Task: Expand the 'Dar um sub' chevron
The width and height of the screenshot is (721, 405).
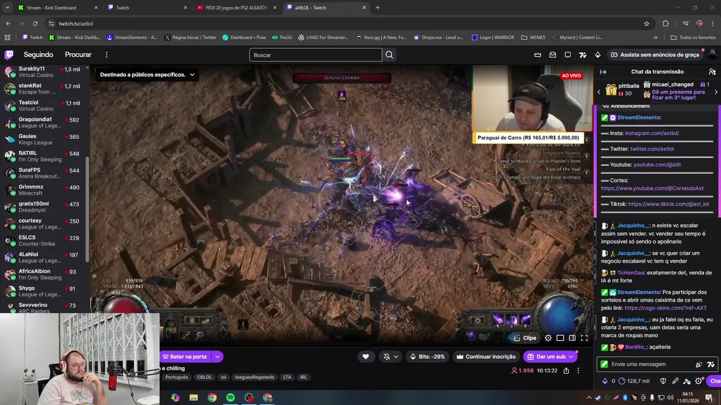Action: click(571, 357)
